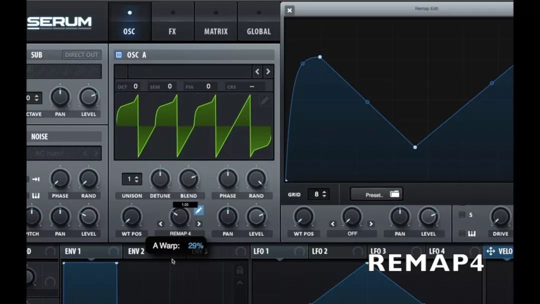Enable the S checkbox near Drive
This screenshot has width=540, height=304.
coord(462,214)
